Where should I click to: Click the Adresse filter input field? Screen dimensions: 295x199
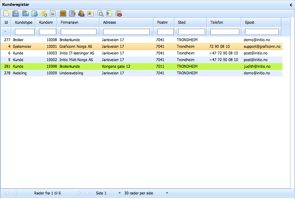[126, 32]
